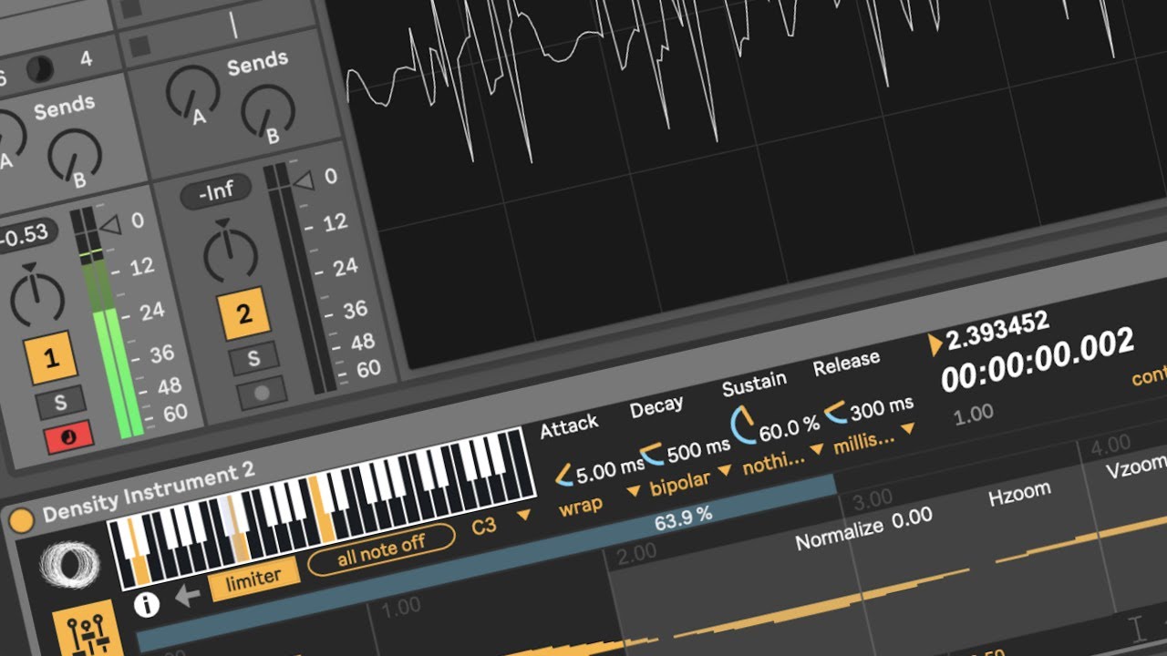This screenshot has width=1167, height=656.
Task: Click the Hzoom label
Action: pyautogui.click(x=1019, y=495)
